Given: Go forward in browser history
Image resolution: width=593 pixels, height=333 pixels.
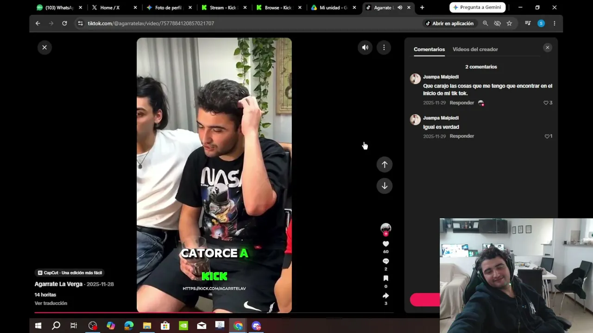Looking at the screenshot, I should click(x=51, y=23).
